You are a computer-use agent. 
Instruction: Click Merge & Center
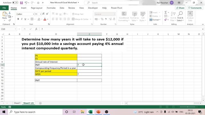click(80, 19)
